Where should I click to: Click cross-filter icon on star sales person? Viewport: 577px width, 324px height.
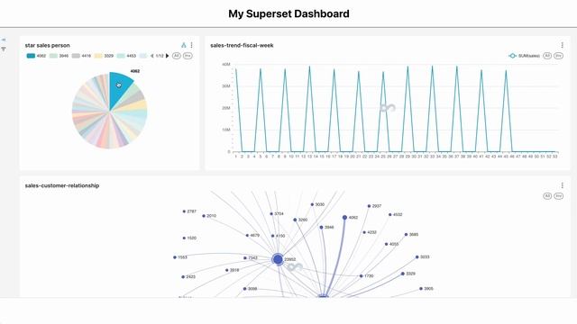[x=184, y=45]
